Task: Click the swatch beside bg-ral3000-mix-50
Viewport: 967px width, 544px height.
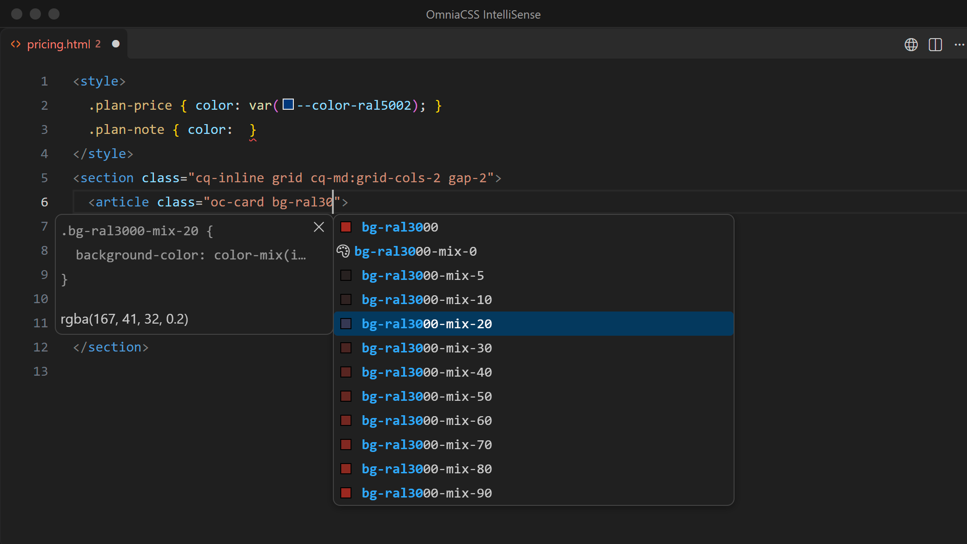Action: pyautogui.click(x=346, y=396)
